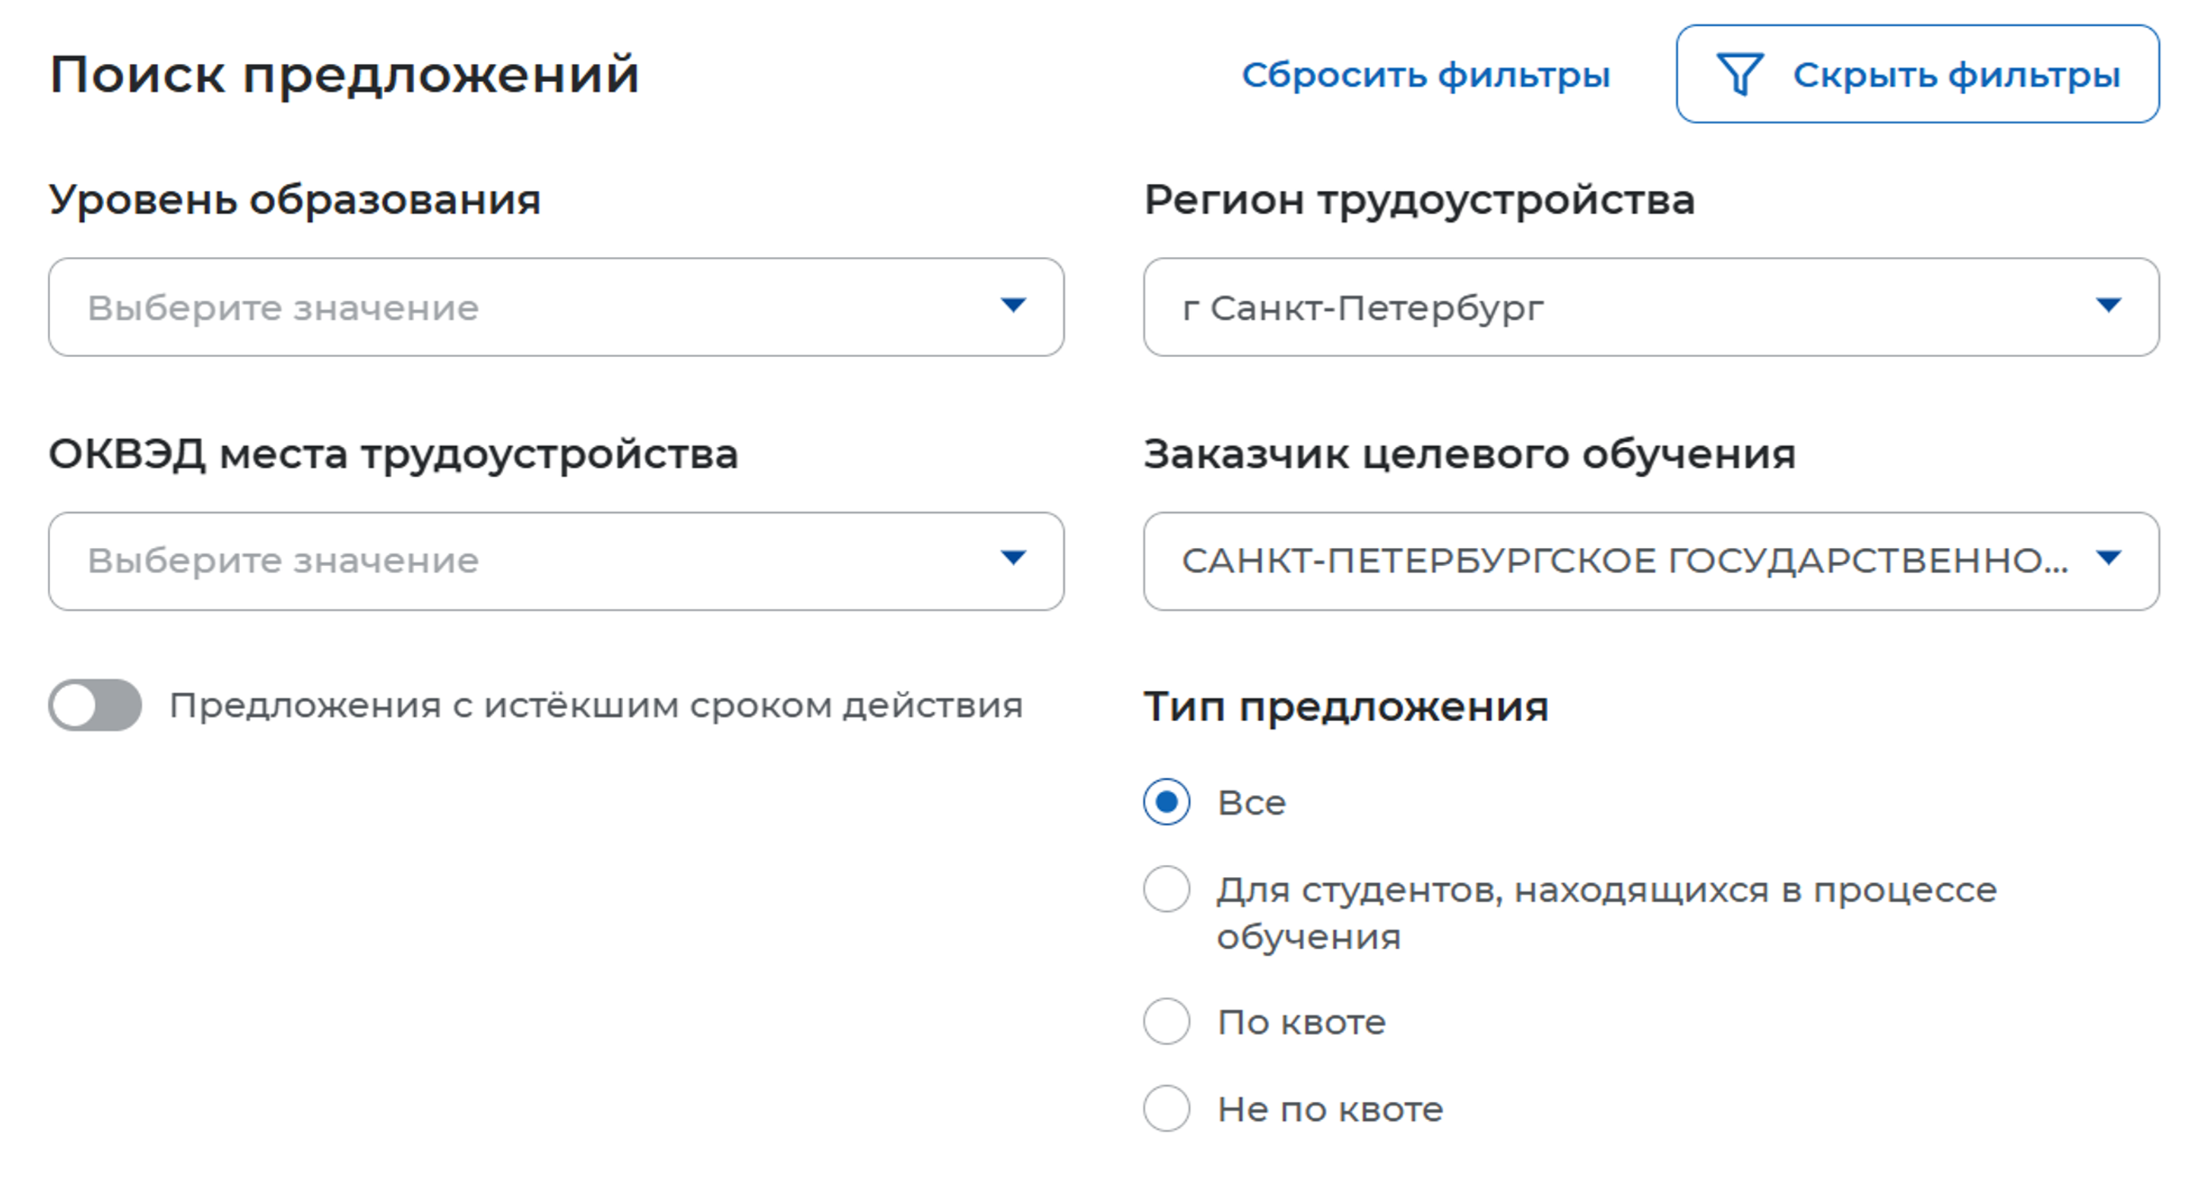The image size is (2200, 1203).
Task: Click the 'Предложения с истёкшим сроком действия' label
Action: [x=595, y=706]
